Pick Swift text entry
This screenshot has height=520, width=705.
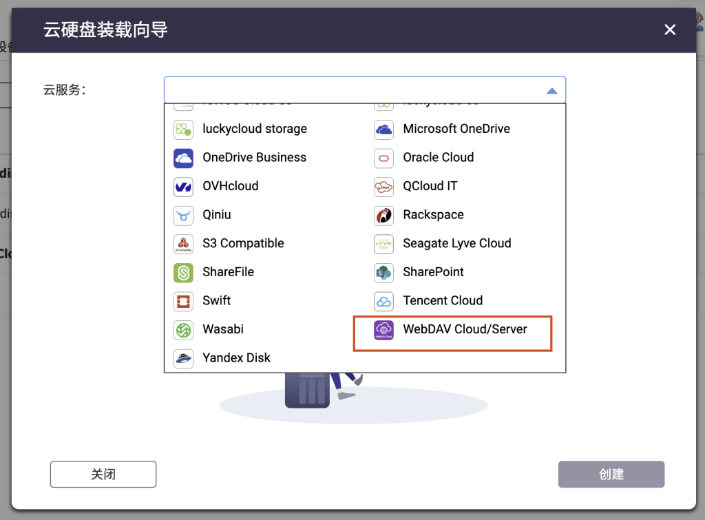point(217,300)
